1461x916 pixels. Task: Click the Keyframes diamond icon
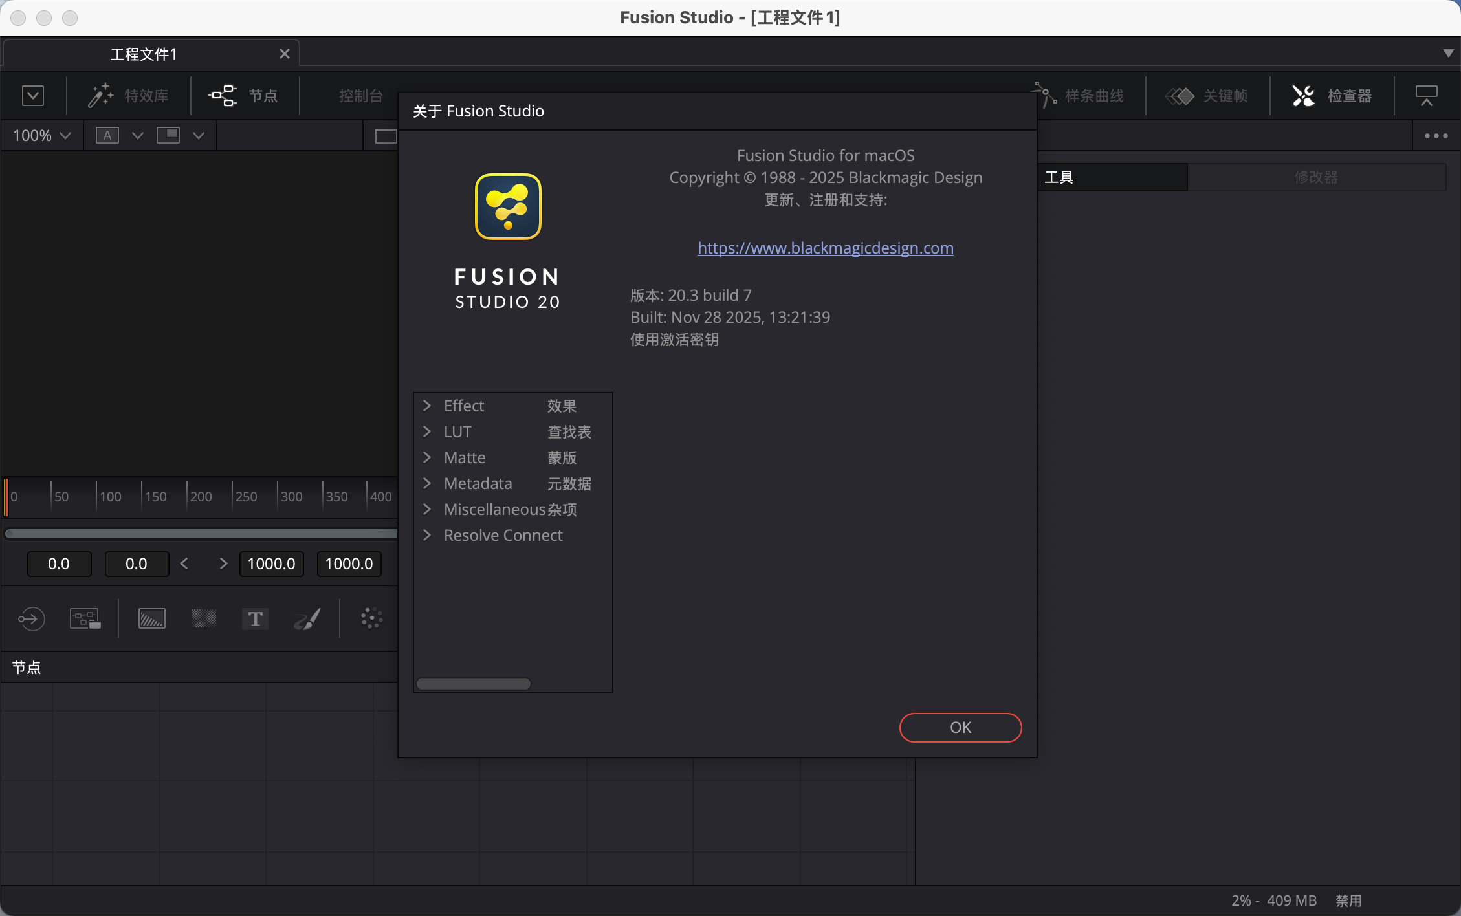1180,96
